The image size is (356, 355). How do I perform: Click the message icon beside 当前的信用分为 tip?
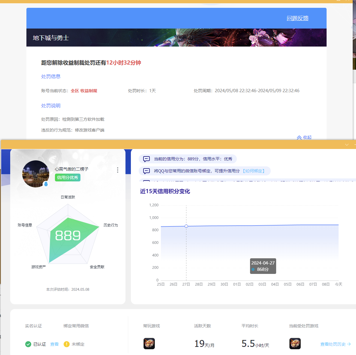(146, 159)
